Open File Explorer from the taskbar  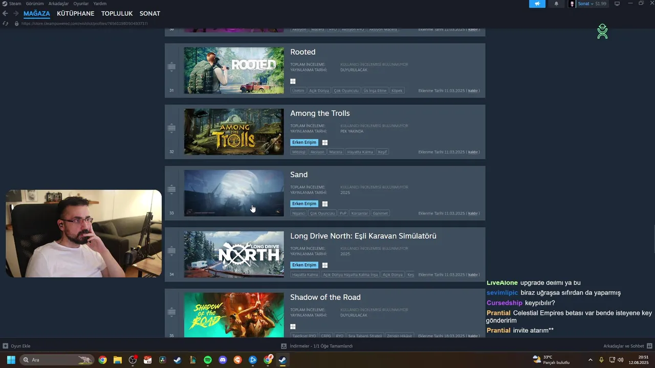118,360
